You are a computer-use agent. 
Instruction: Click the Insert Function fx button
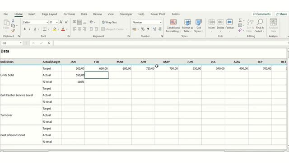coord(49,43)
